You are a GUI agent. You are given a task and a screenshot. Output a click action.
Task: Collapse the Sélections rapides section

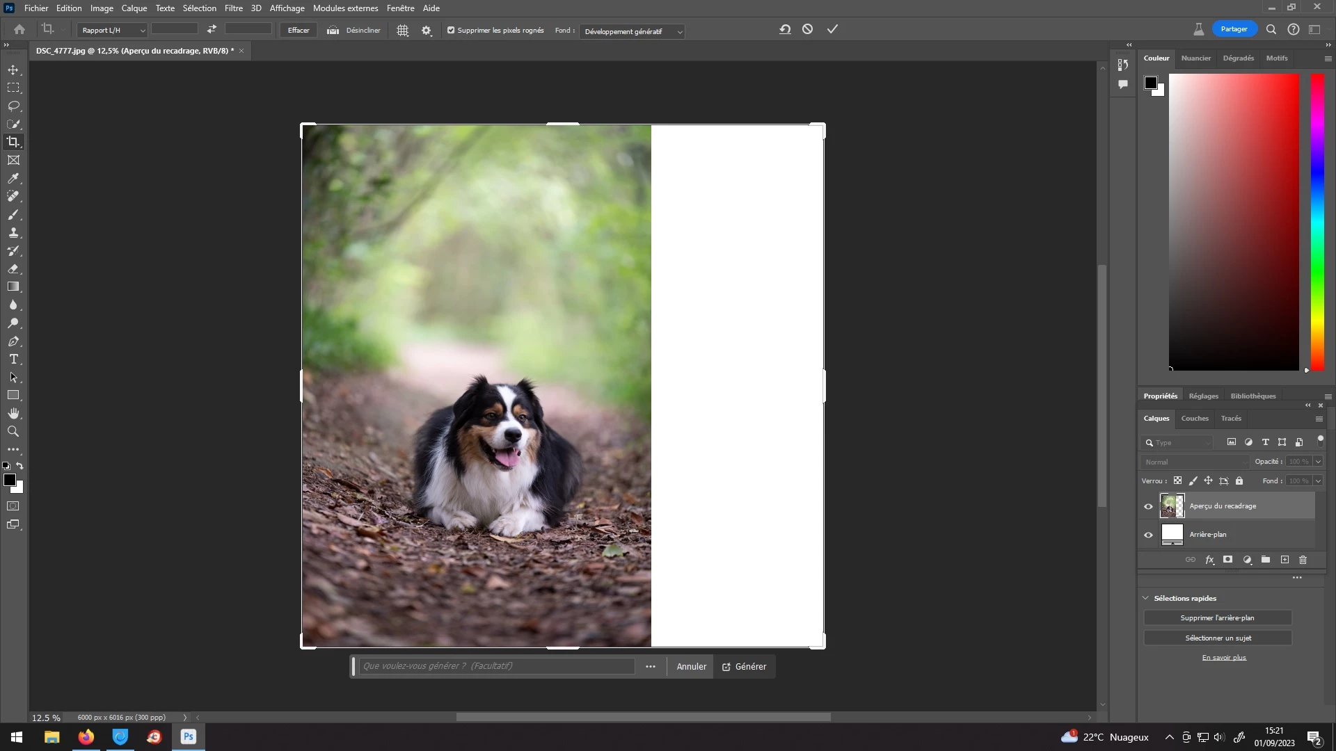click(x=1145, y=598)
